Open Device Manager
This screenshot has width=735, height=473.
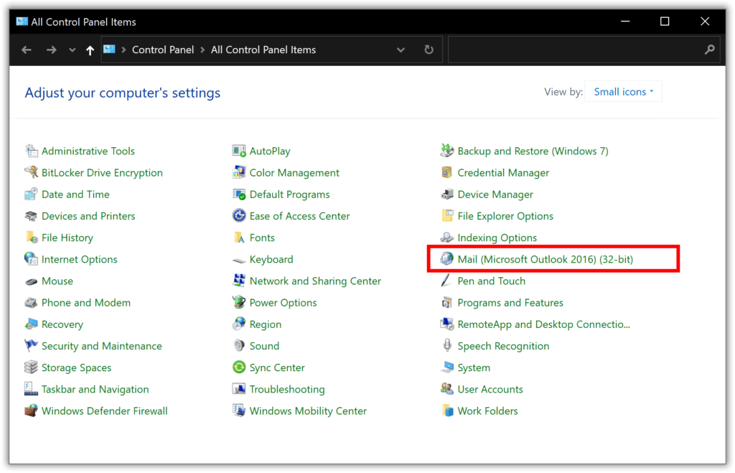point(495,195)
